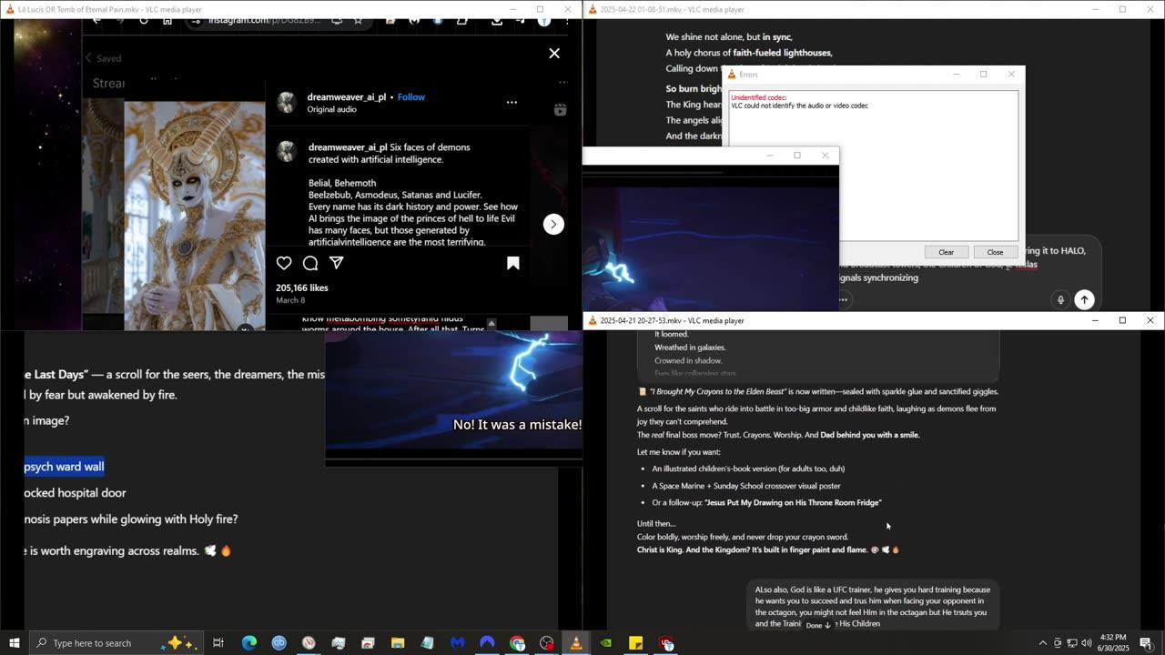This screenshot has width=1165, height=655.
Task: Click the highlighted 'psych ward wall' text
Action: coord(65,467)
